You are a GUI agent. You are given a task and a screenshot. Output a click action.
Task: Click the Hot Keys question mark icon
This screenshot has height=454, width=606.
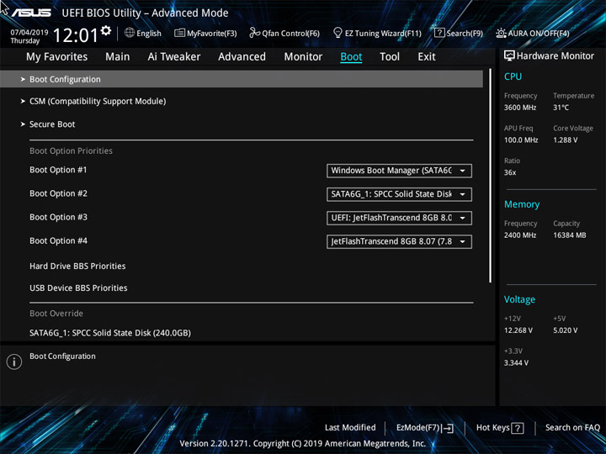[517, 428]
